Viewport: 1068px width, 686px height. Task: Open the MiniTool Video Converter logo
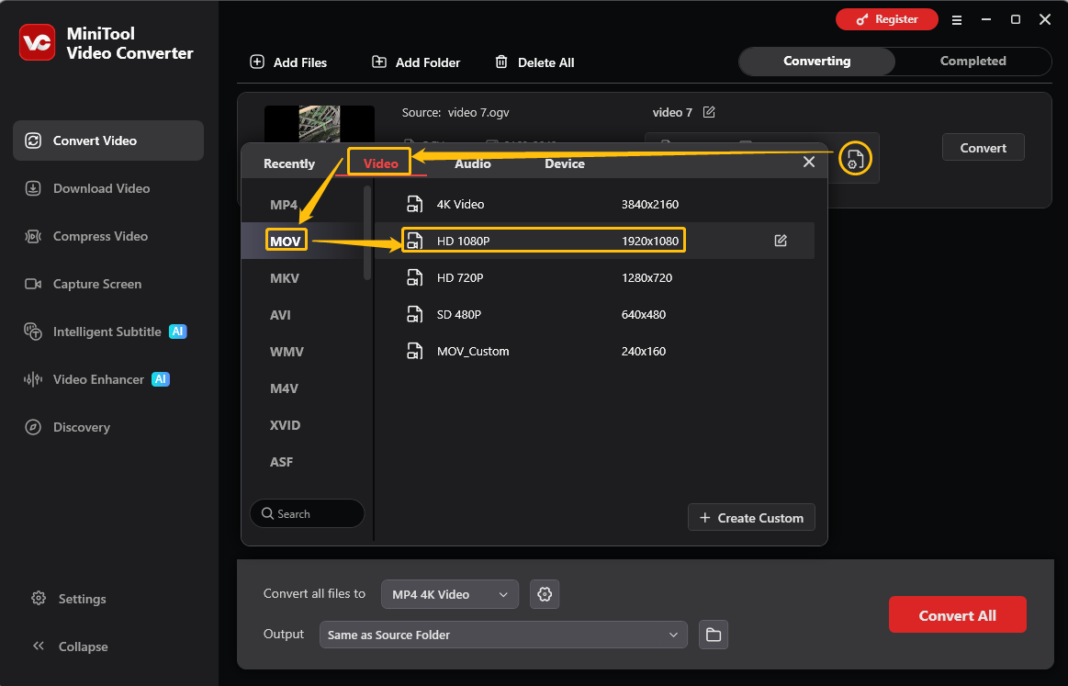[x=37, y=42]
